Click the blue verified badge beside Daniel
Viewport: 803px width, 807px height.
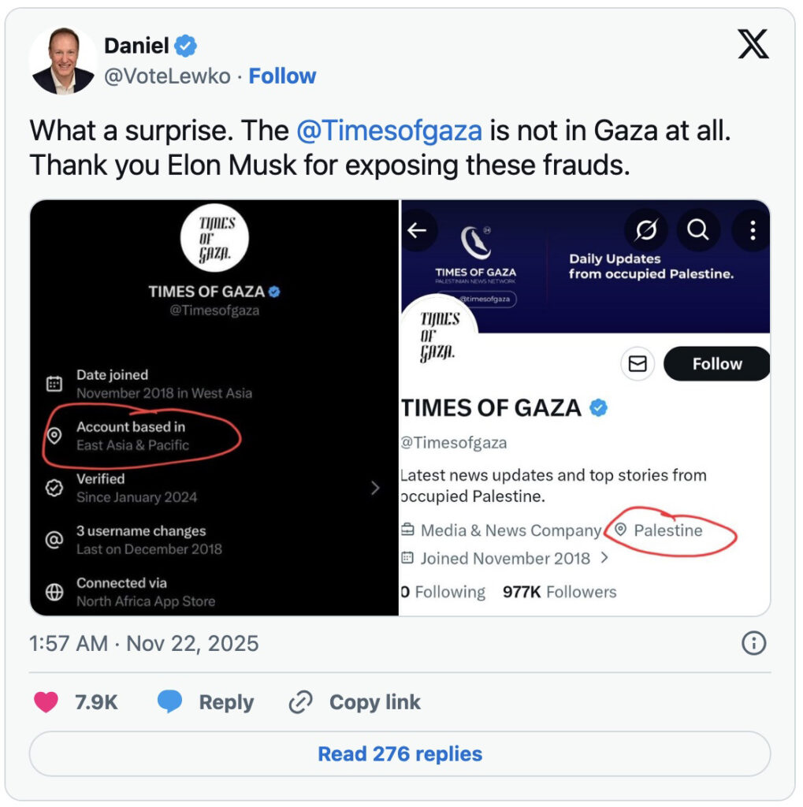[x=185, y=46]
